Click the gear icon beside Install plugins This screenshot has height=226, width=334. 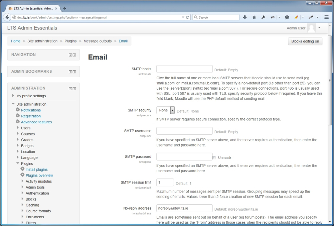[x=23, y=169]
